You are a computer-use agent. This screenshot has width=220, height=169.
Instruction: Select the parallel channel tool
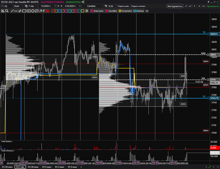pyautogui.click(x=20, y=11)
